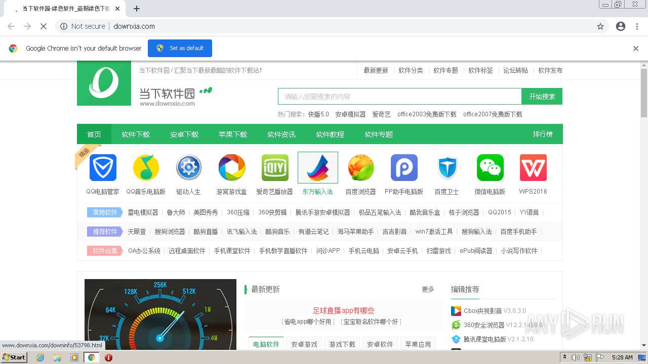
Task: Open the 软件专题 navigation menu
Action: tap(379, 134)
